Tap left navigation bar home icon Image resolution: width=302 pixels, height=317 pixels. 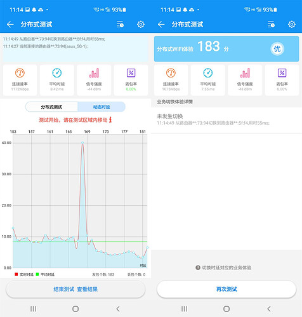click(75, 309)
